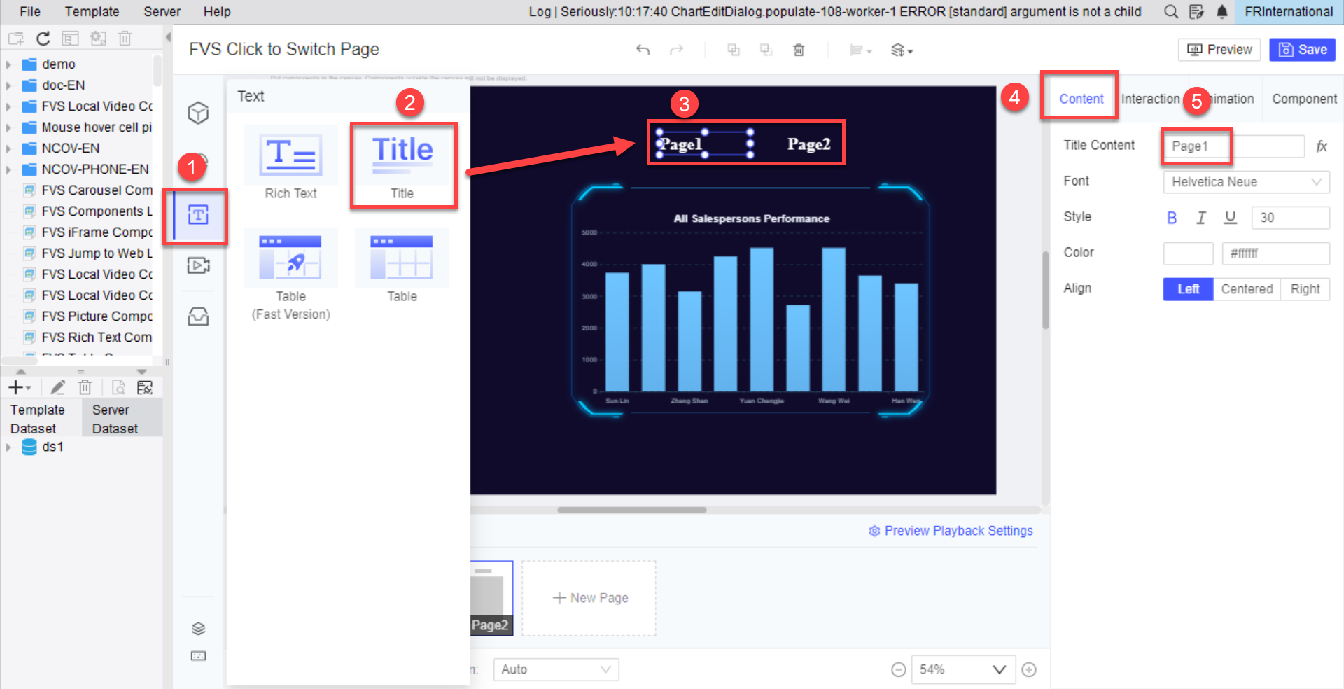
Task: Open the media/video components icon
Action: [x=198, y=265]
